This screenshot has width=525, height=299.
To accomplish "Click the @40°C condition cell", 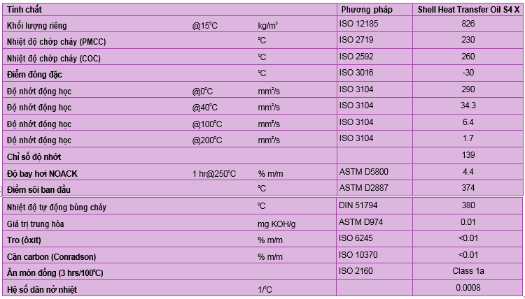I will click(x=205, y=108).
